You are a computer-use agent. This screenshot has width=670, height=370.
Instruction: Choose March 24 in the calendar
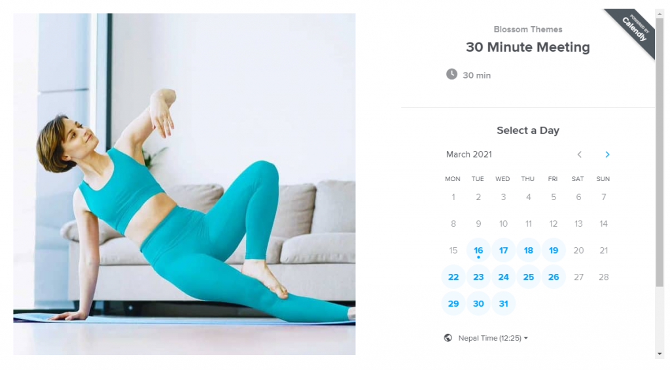click(x=503, y=277)
